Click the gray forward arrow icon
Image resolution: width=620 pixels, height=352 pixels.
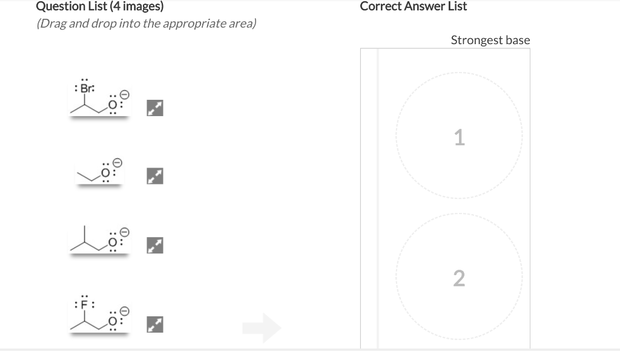262,328
